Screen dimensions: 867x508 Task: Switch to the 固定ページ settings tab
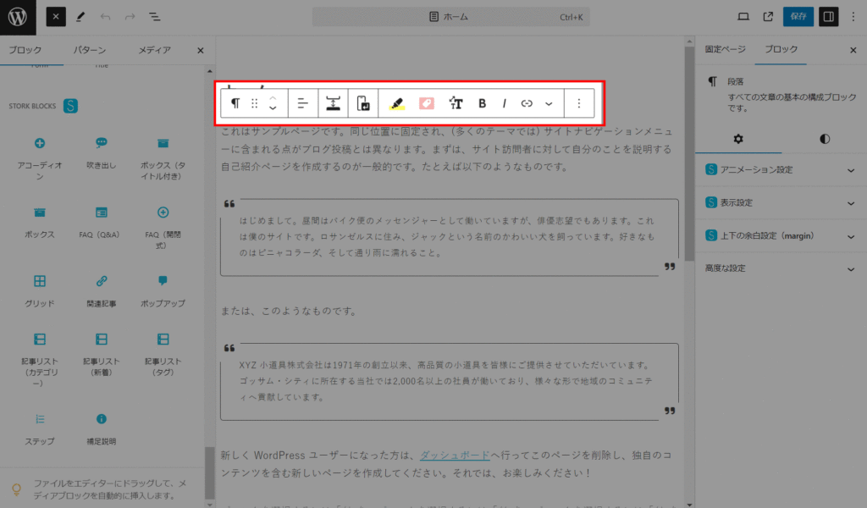(x=725, y=49)
